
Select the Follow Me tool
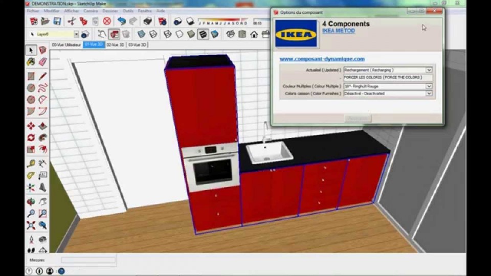[43, 137]
